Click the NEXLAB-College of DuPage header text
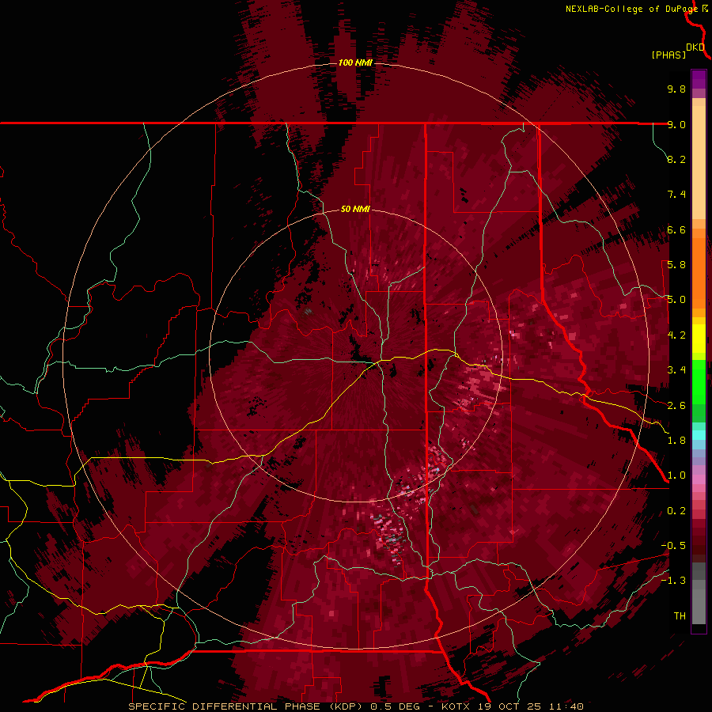This screenshot has height=712, width=712. point(632,9)
